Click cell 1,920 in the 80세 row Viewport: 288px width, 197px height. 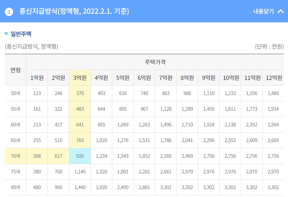(101, 187)
